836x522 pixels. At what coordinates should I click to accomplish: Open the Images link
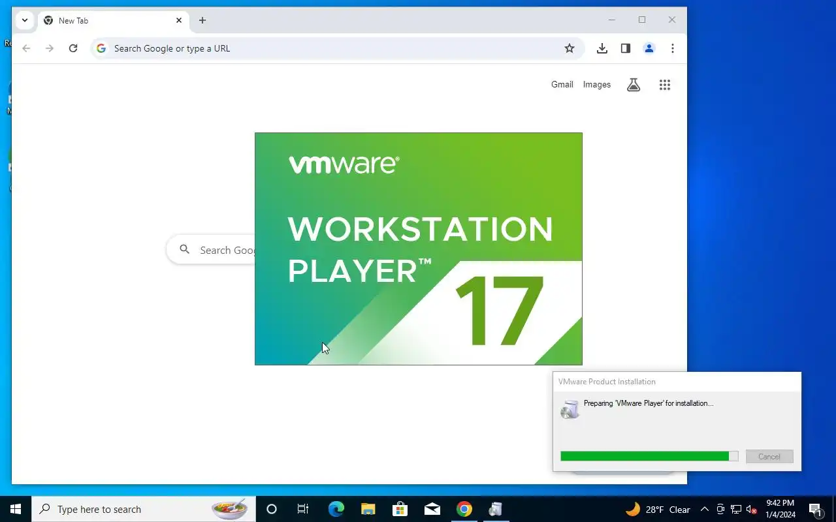pos(597,84)
